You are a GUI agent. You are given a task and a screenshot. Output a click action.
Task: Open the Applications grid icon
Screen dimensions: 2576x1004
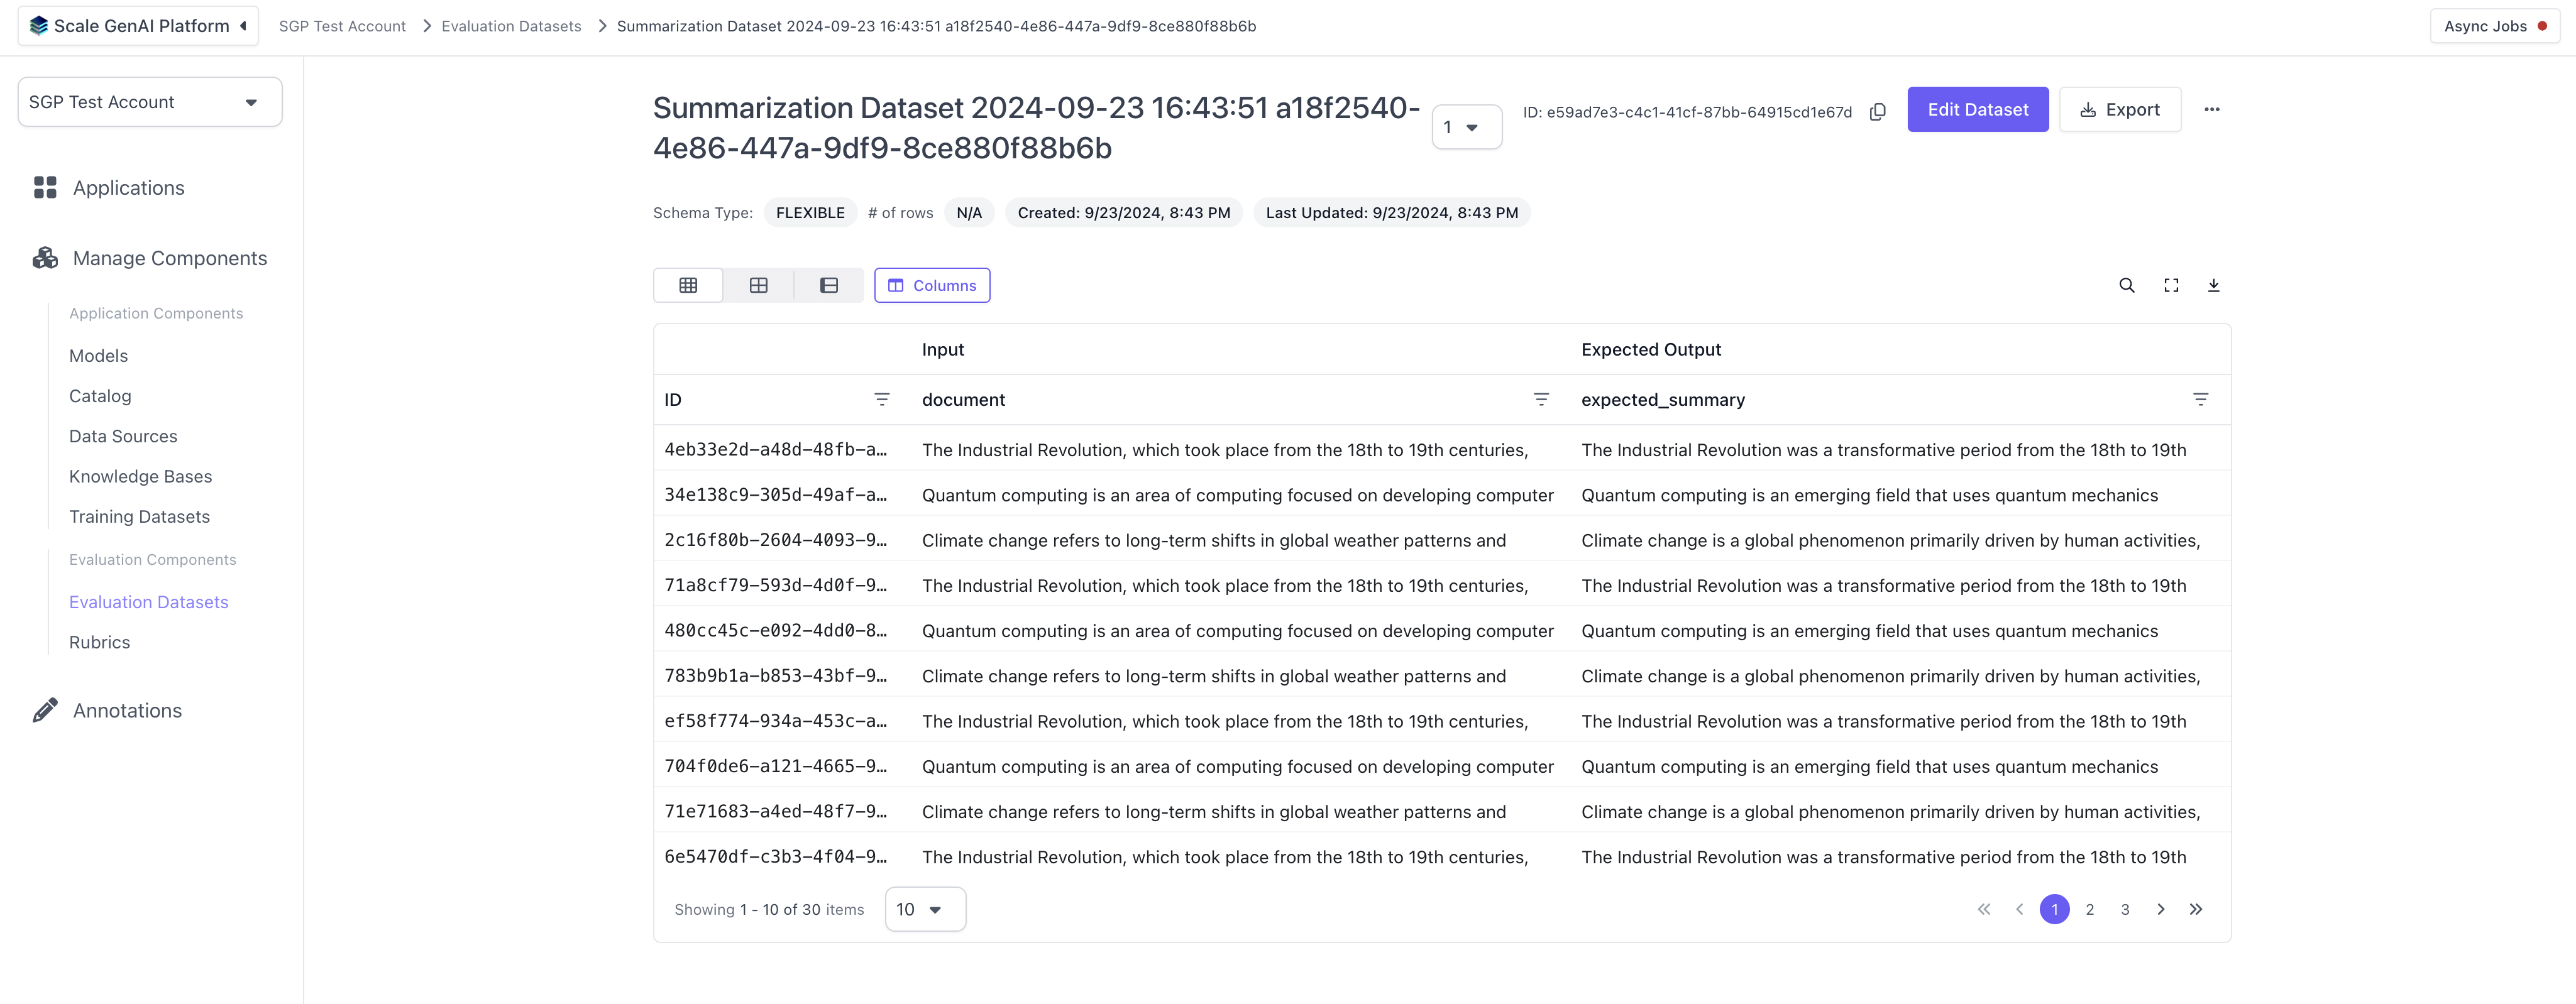45,188
